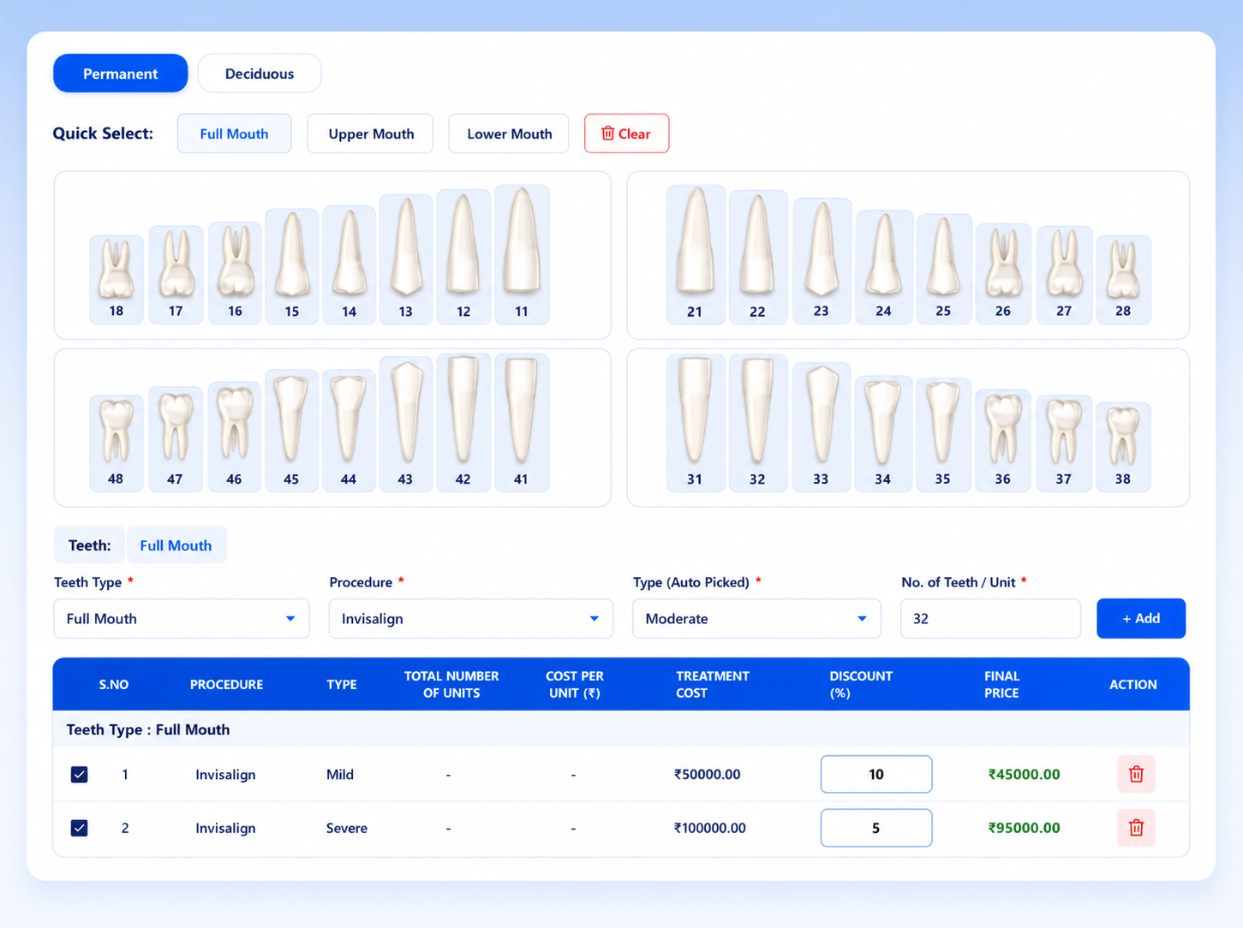Edit the No. of Teeth / Unit field
Viewport: 1243px width, 928px height.
click(x=990, y=618)
